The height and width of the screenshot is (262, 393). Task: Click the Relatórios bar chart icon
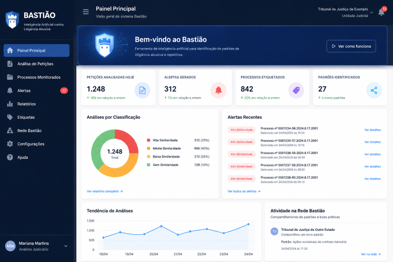tap(10, 104)
